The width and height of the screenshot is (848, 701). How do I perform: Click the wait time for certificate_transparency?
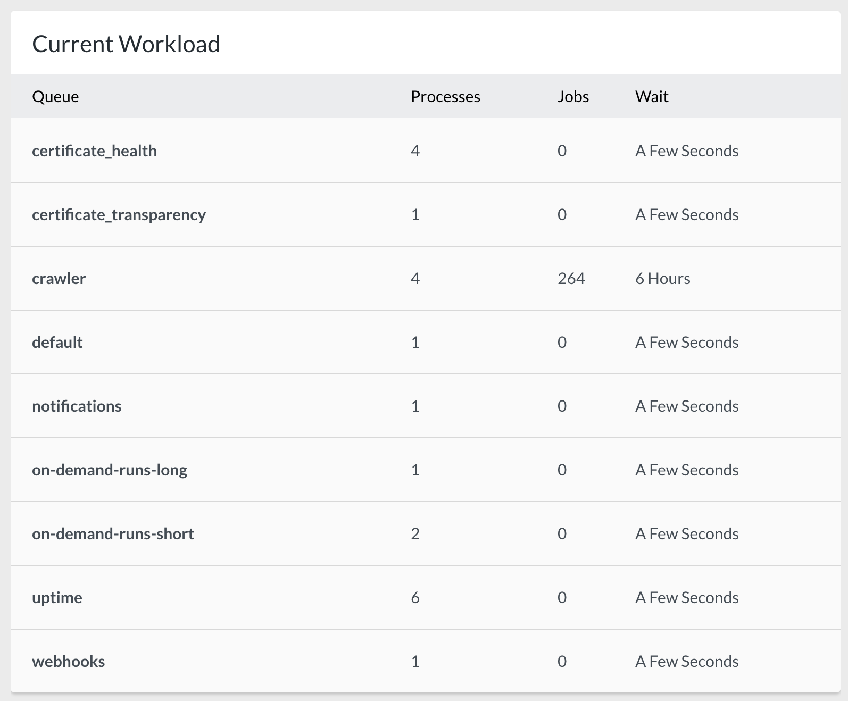687,215
